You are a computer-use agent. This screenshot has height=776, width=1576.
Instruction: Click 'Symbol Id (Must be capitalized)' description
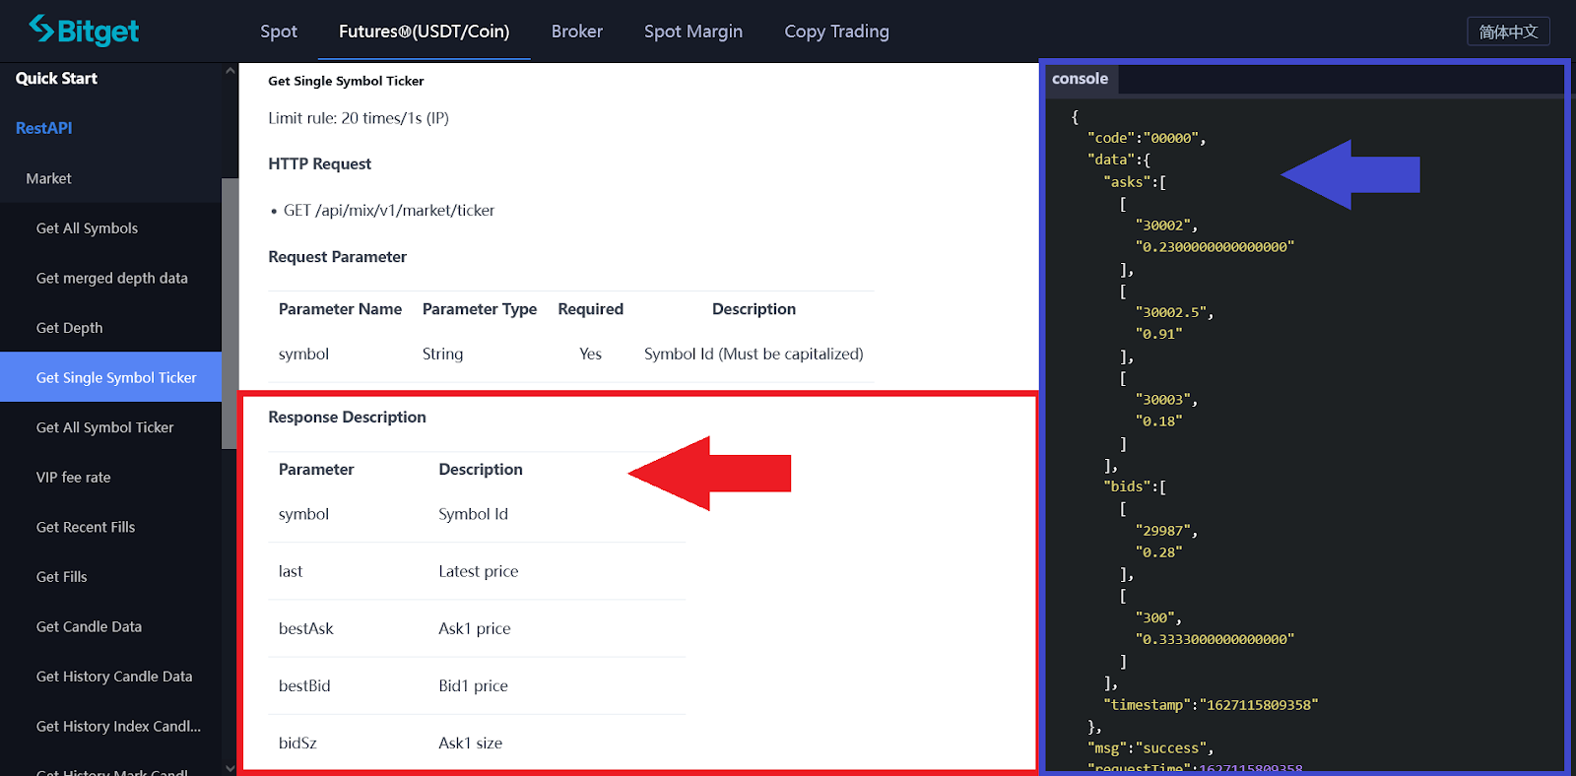pyautogui.click(x=754, y=355)
